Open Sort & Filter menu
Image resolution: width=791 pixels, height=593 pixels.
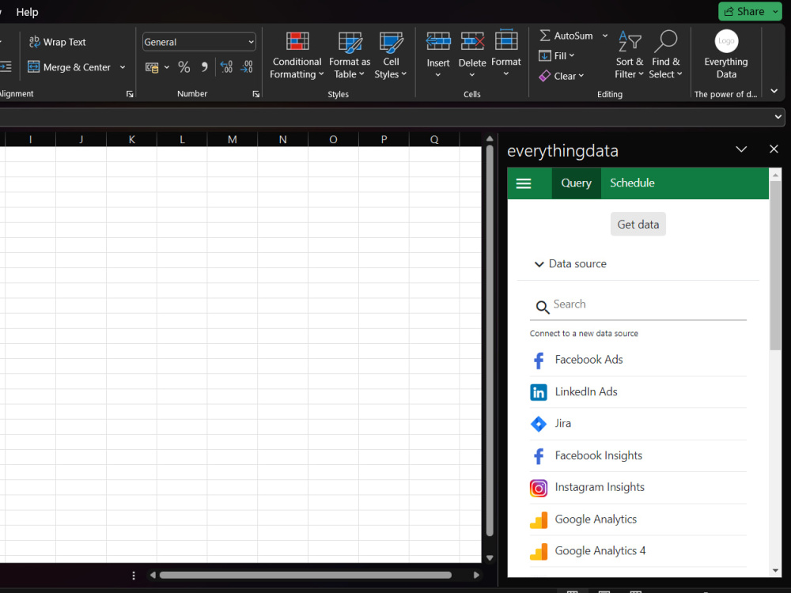point(629,55)
